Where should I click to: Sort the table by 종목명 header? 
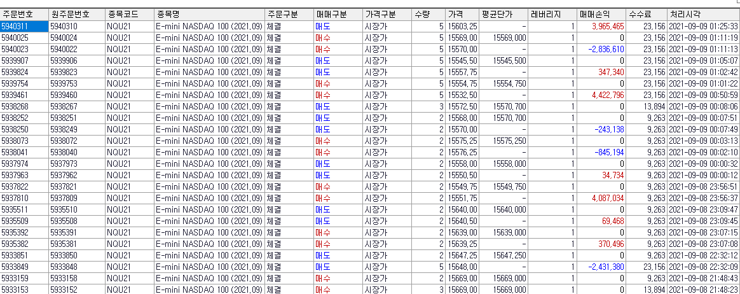click(x=209, y=14)
